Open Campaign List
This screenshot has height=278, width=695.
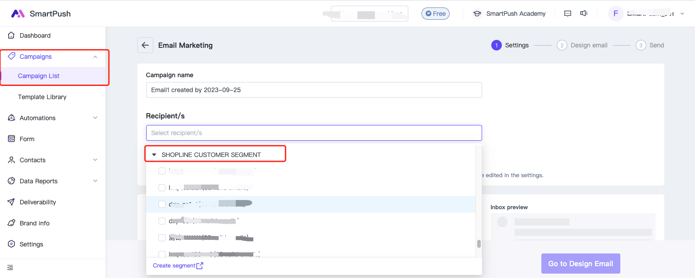tap(39, 76)
